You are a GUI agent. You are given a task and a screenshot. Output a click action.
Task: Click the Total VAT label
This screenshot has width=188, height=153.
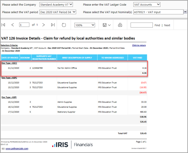click(x=122, y=133)
